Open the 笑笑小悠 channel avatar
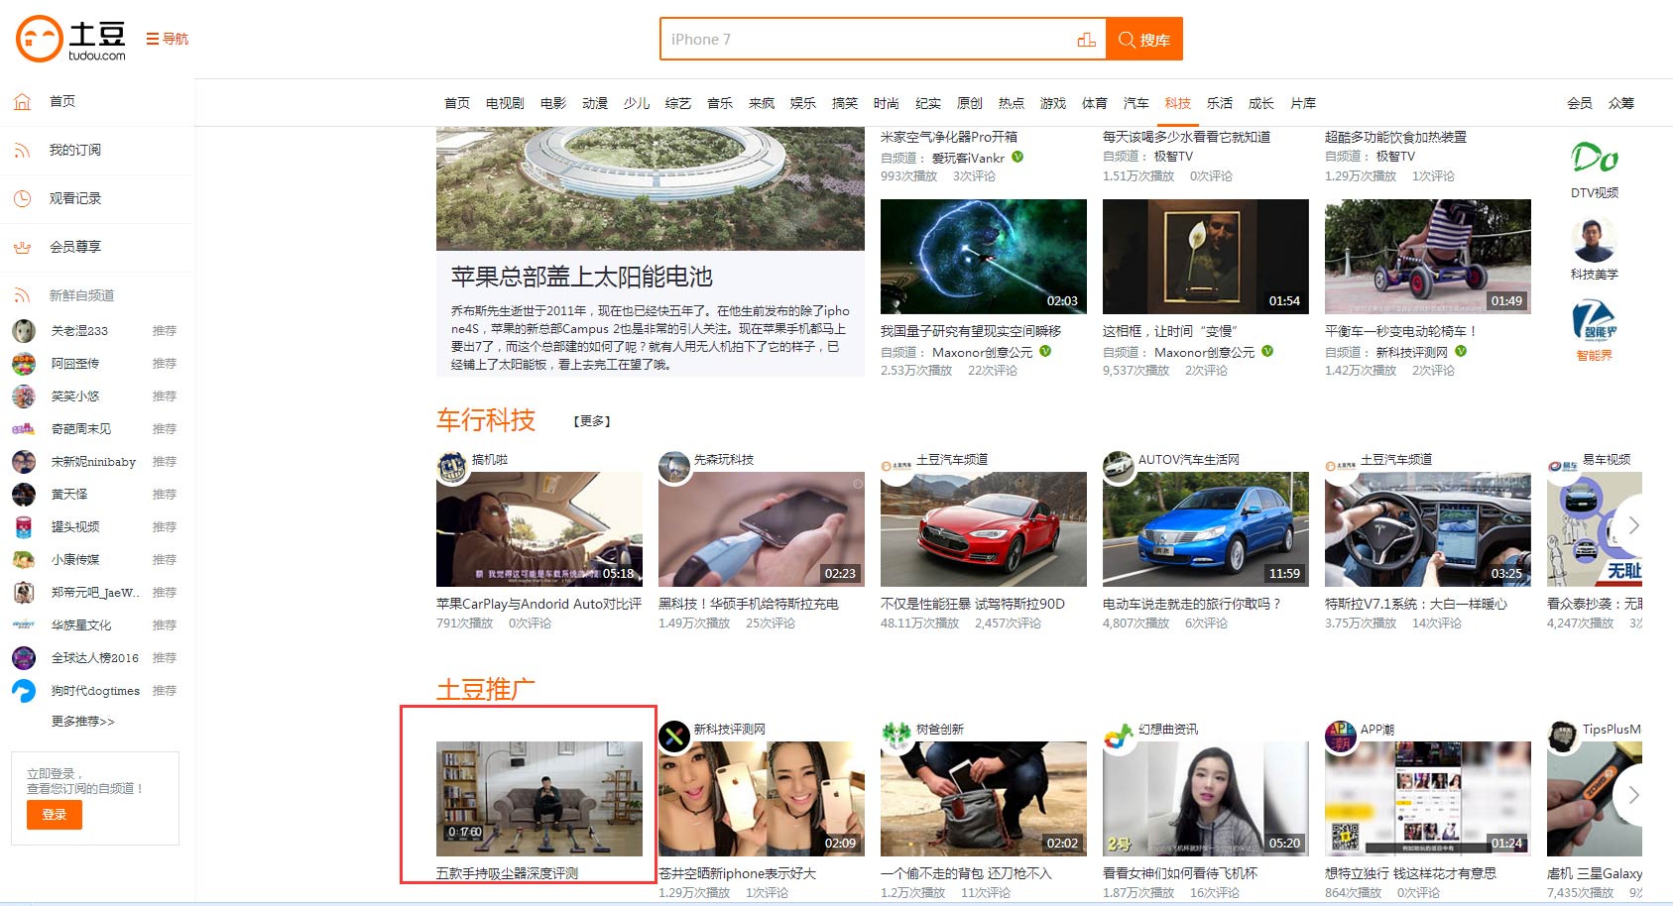The image size is (1673, 906). pyautogui.click(x=24, y=396)
